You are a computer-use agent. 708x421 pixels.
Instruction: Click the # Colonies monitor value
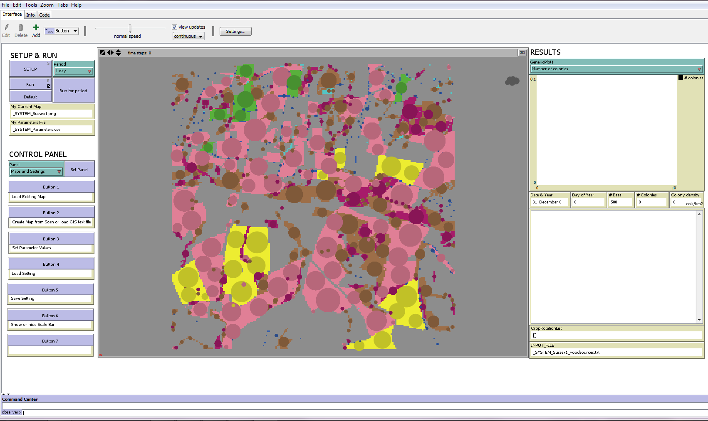652,202
